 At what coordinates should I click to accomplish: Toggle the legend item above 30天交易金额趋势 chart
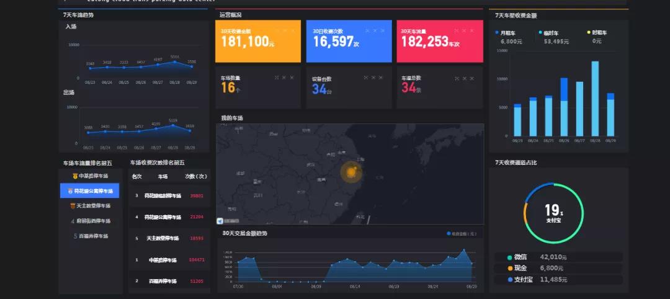click(x=449, y=234)
